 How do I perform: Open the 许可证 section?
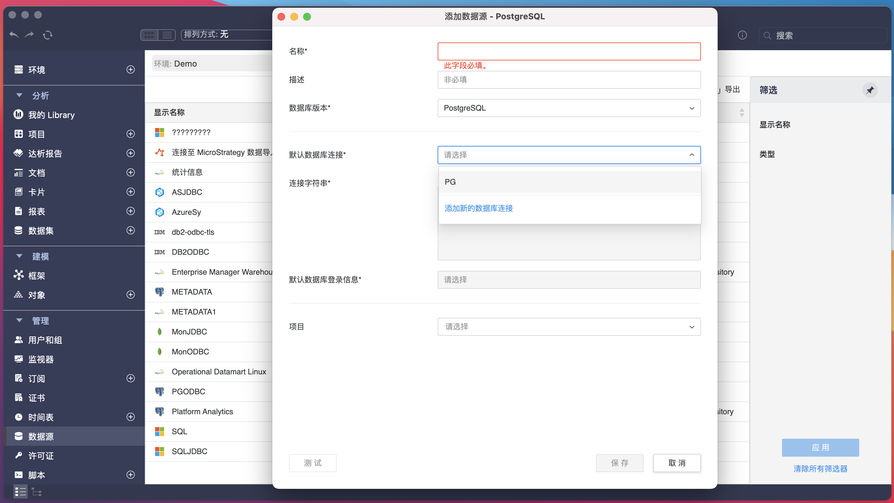(42, 455)
